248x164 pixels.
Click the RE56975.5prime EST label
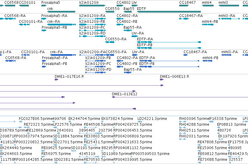point(56,154)
